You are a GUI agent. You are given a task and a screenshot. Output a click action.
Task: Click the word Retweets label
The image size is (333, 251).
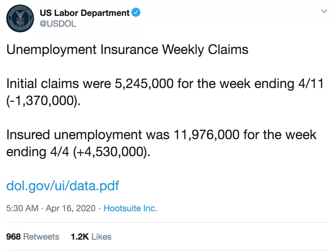pyautogui.click(x=41, y=236)
